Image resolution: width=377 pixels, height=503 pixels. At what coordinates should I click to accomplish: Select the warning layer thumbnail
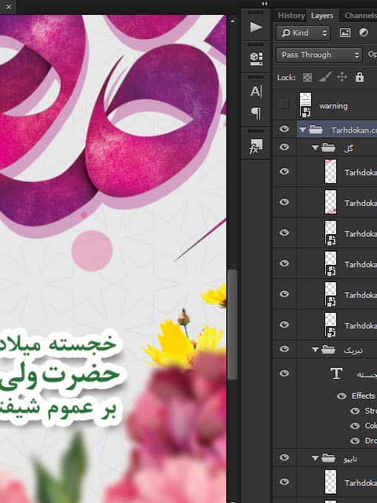(x=306, y=105)
